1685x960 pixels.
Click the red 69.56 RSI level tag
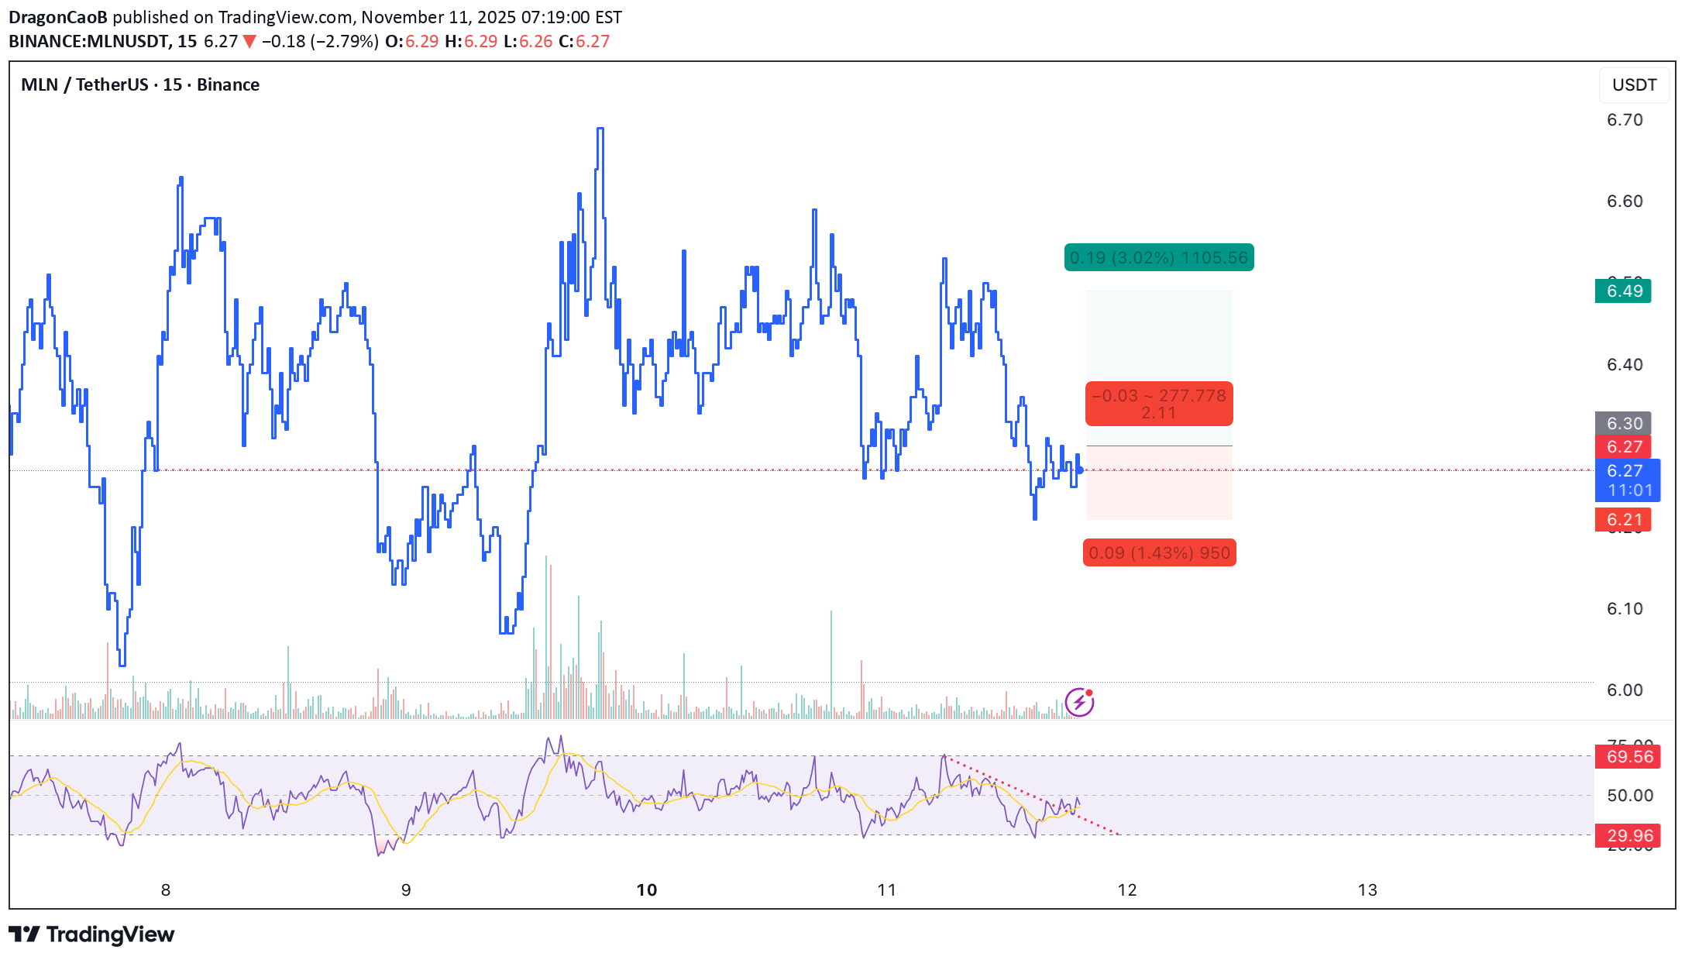coord(1627,756)
